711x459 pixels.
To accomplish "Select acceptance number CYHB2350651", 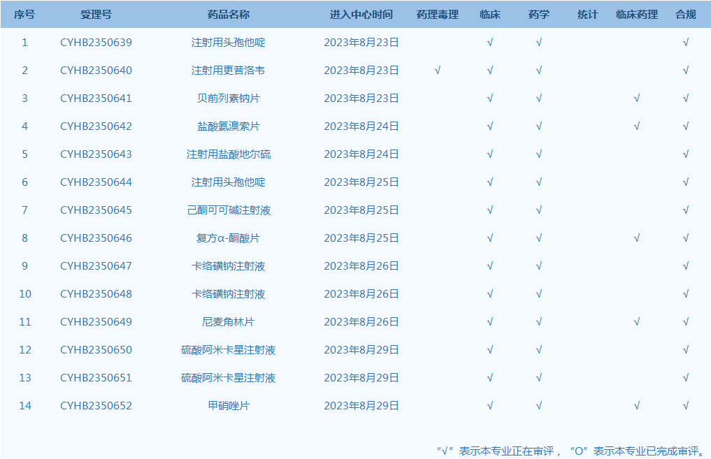I will point(96,378).
